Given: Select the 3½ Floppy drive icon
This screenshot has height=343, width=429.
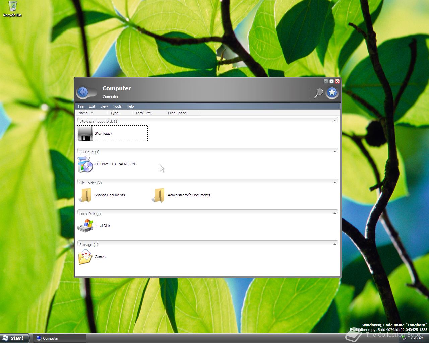Looking at the screenshot, I should tap(85, 133).
